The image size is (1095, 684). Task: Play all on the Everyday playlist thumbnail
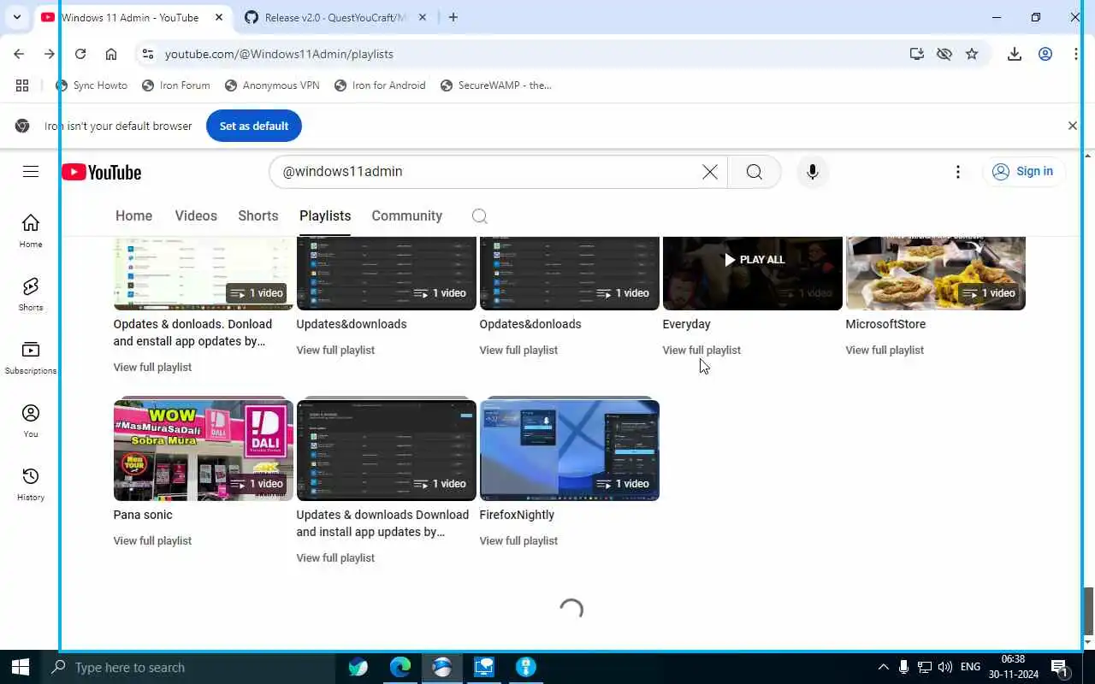(x=753, y=260)
